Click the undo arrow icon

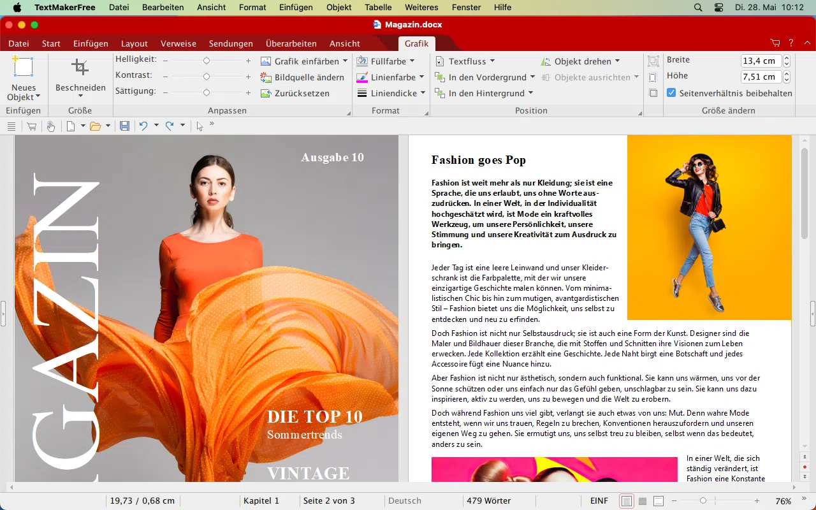(x=143, y=126)
